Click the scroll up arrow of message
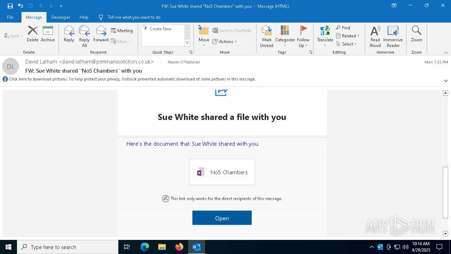 click(x=445, y=93)
